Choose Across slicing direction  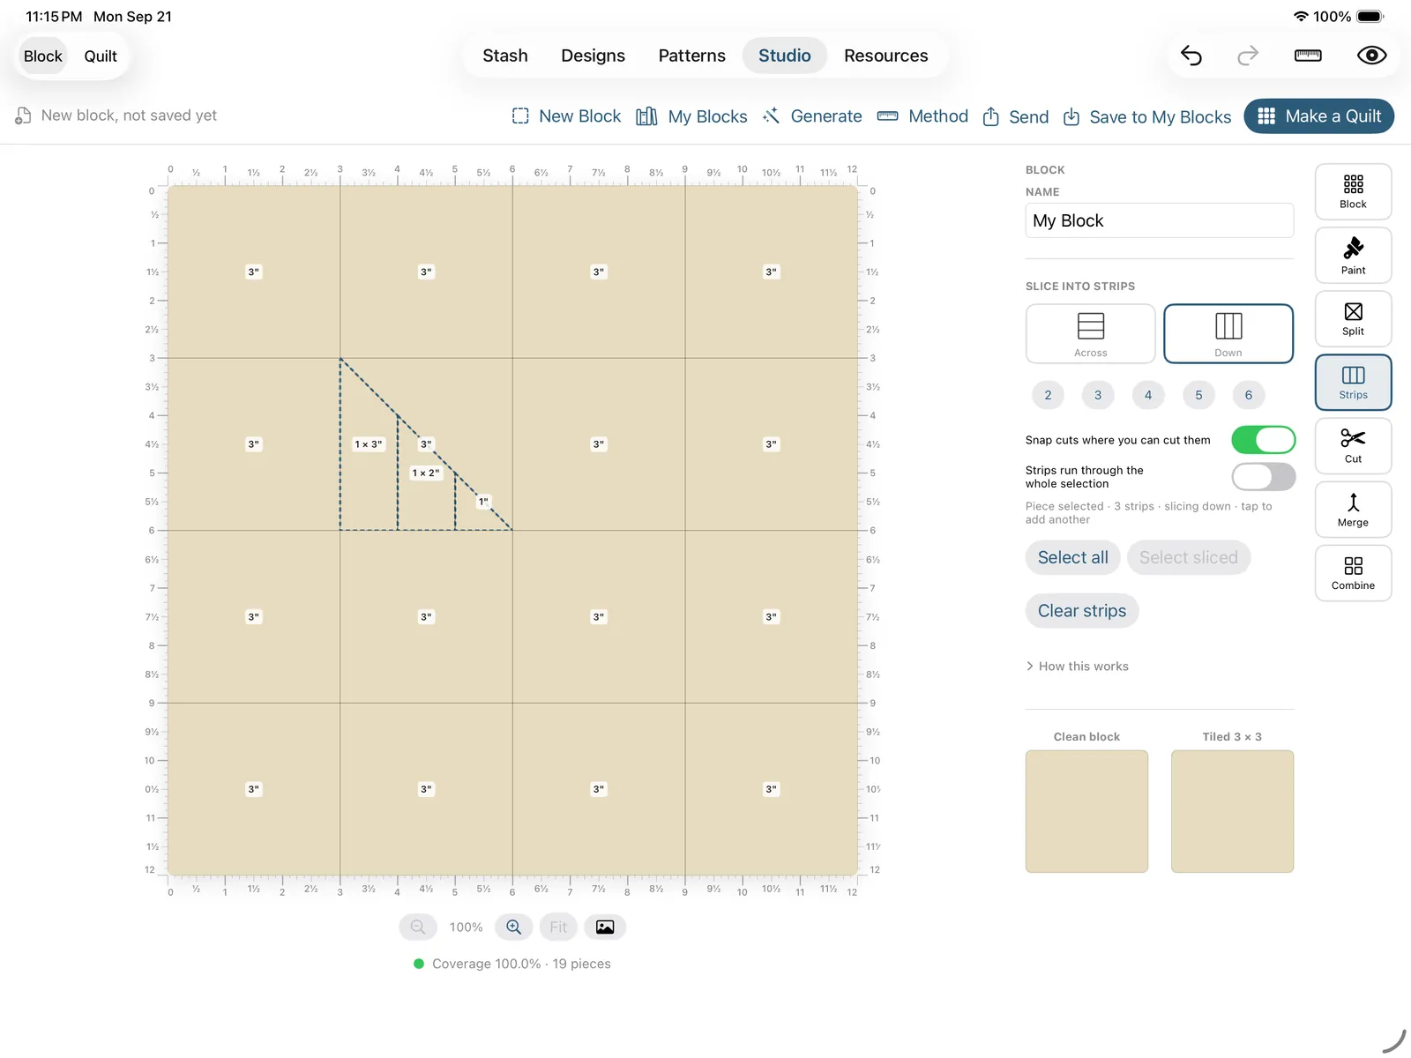click(1090, 333)
